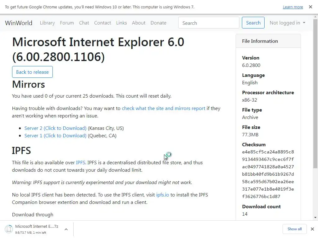Download from Server 1 Quebec
Viewport: 318px width, 238px height.
click(55, 136)
